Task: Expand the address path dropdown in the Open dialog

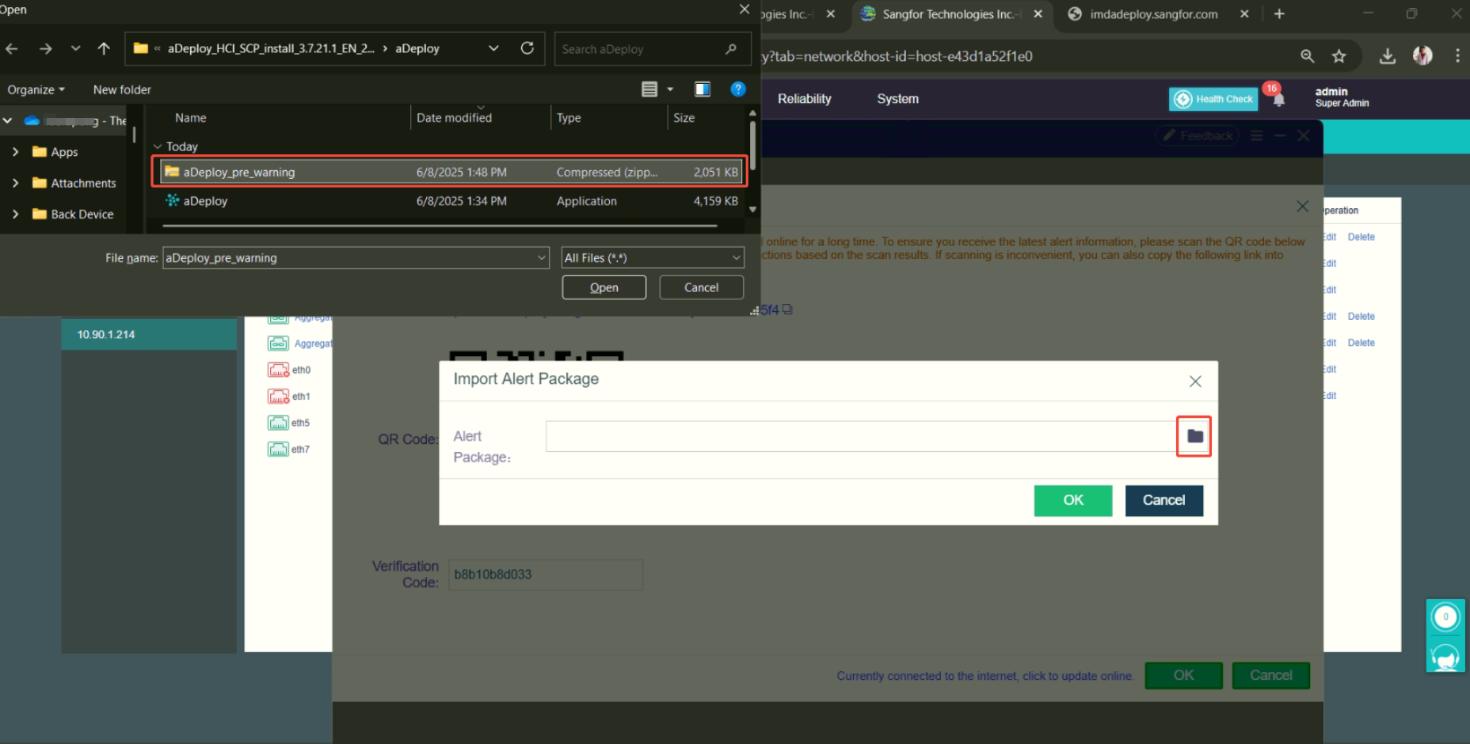Action: [x=493, y=48]
